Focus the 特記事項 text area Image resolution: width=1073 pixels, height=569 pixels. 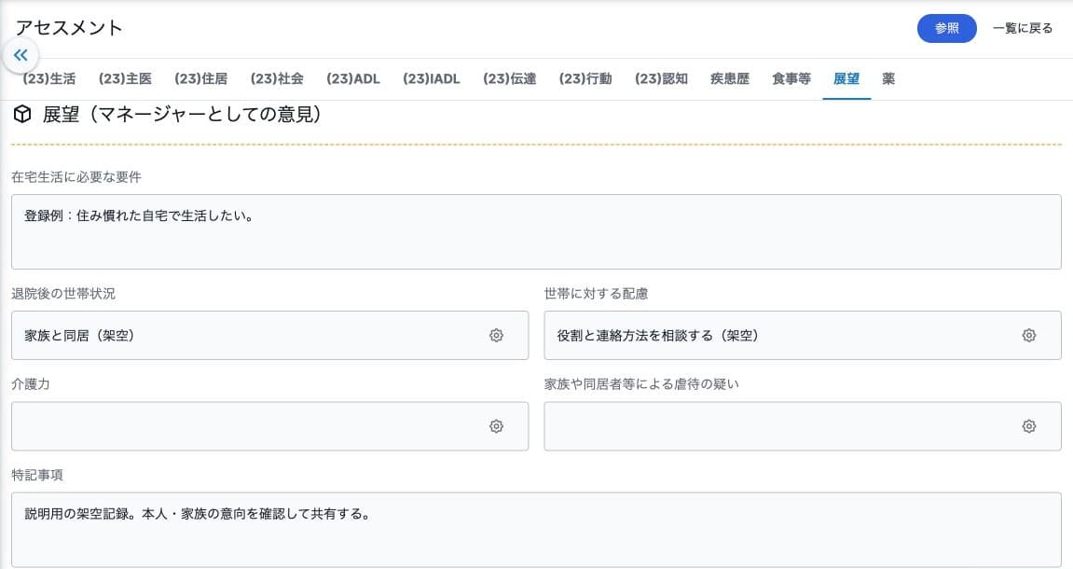(x=536, y=529)
